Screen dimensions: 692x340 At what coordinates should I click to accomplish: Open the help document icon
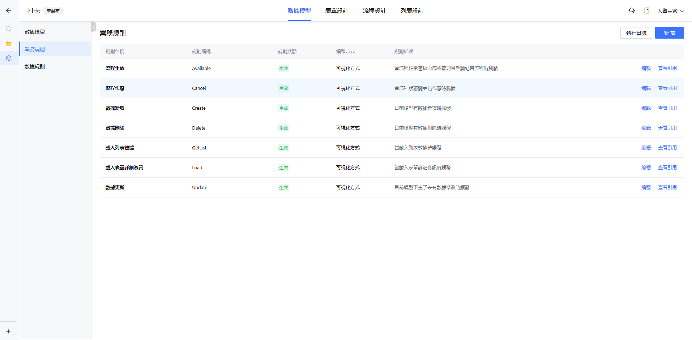647,10
